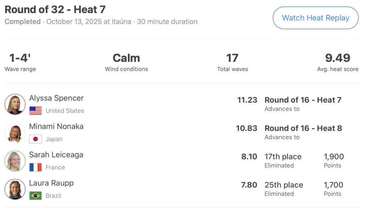Go to Round of 16 - Heat 8
The width and height of the screenshot is (365, 210).
click(x=303, y=128)
